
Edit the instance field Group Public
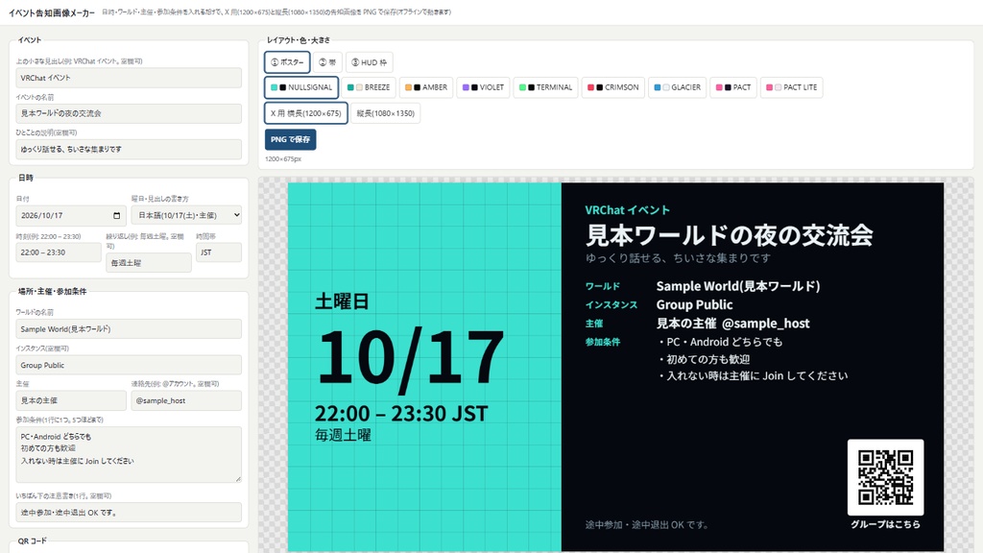point(129,365)
